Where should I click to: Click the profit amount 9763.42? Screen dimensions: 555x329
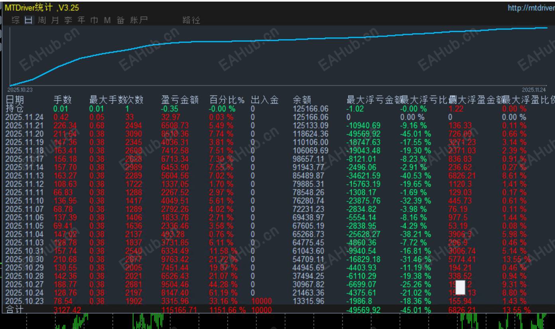tap(175, 259)
